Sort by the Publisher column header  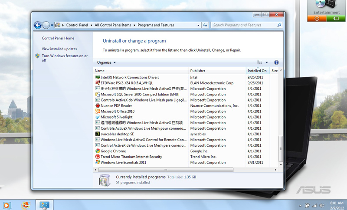point(217,71)
